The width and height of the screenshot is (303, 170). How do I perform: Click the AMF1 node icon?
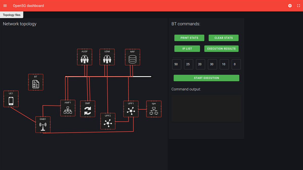(x=68, y=110)
